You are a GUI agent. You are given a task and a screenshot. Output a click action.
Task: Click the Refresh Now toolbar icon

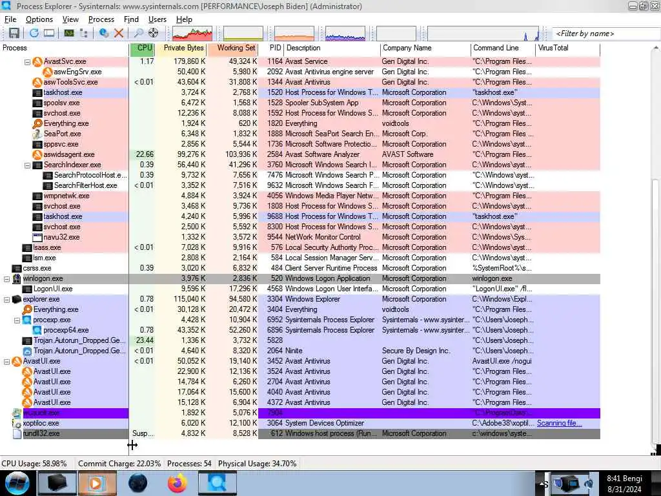(34, 33)
